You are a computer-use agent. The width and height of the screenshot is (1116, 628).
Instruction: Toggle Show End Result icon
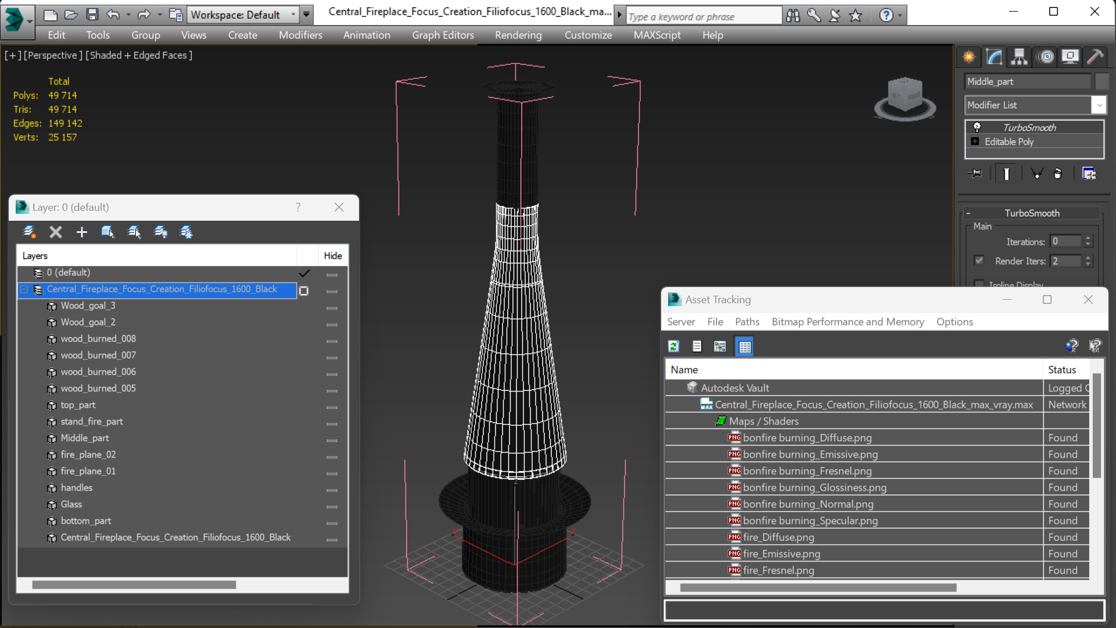click(1006, 174)
